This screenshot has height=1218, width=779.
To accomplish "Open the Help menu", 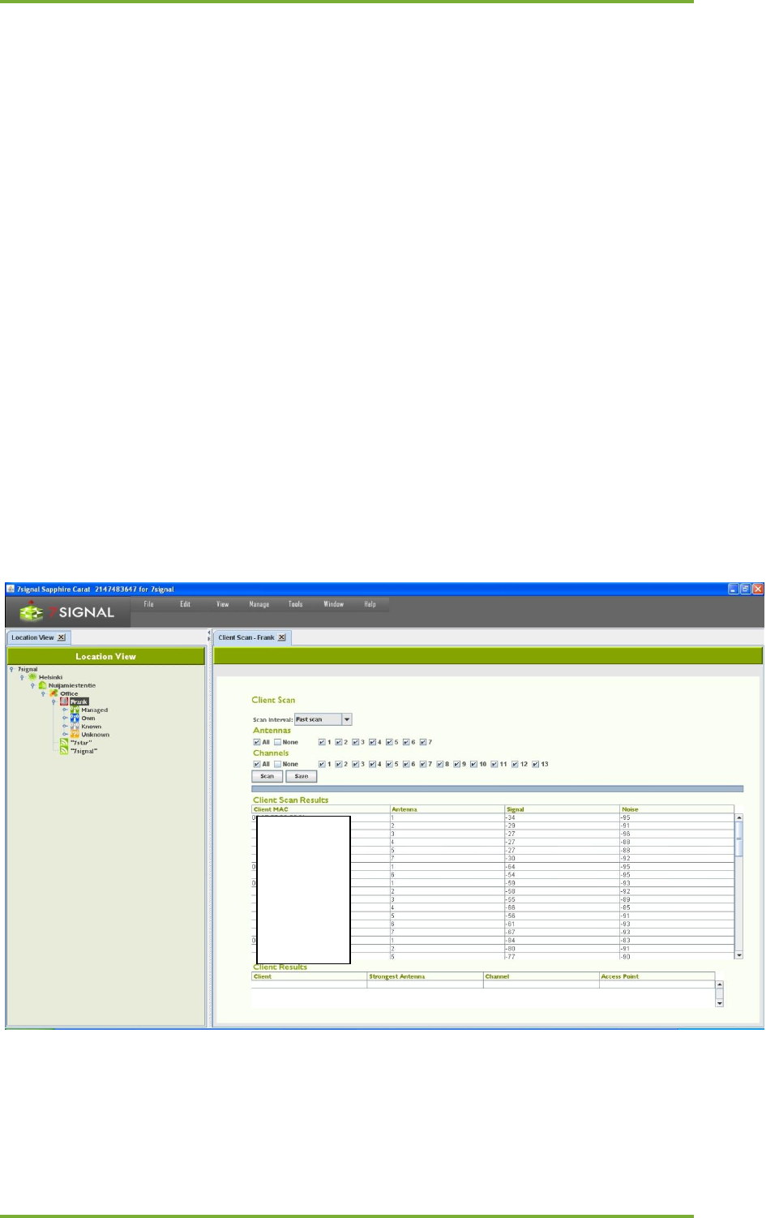I will (370, 604).
